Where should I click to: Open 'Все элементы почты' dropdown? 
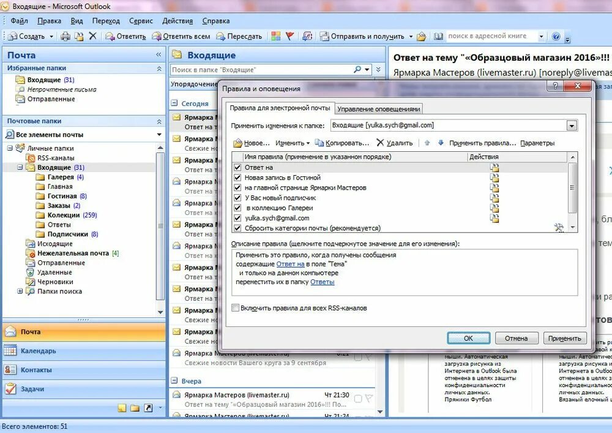159,135
